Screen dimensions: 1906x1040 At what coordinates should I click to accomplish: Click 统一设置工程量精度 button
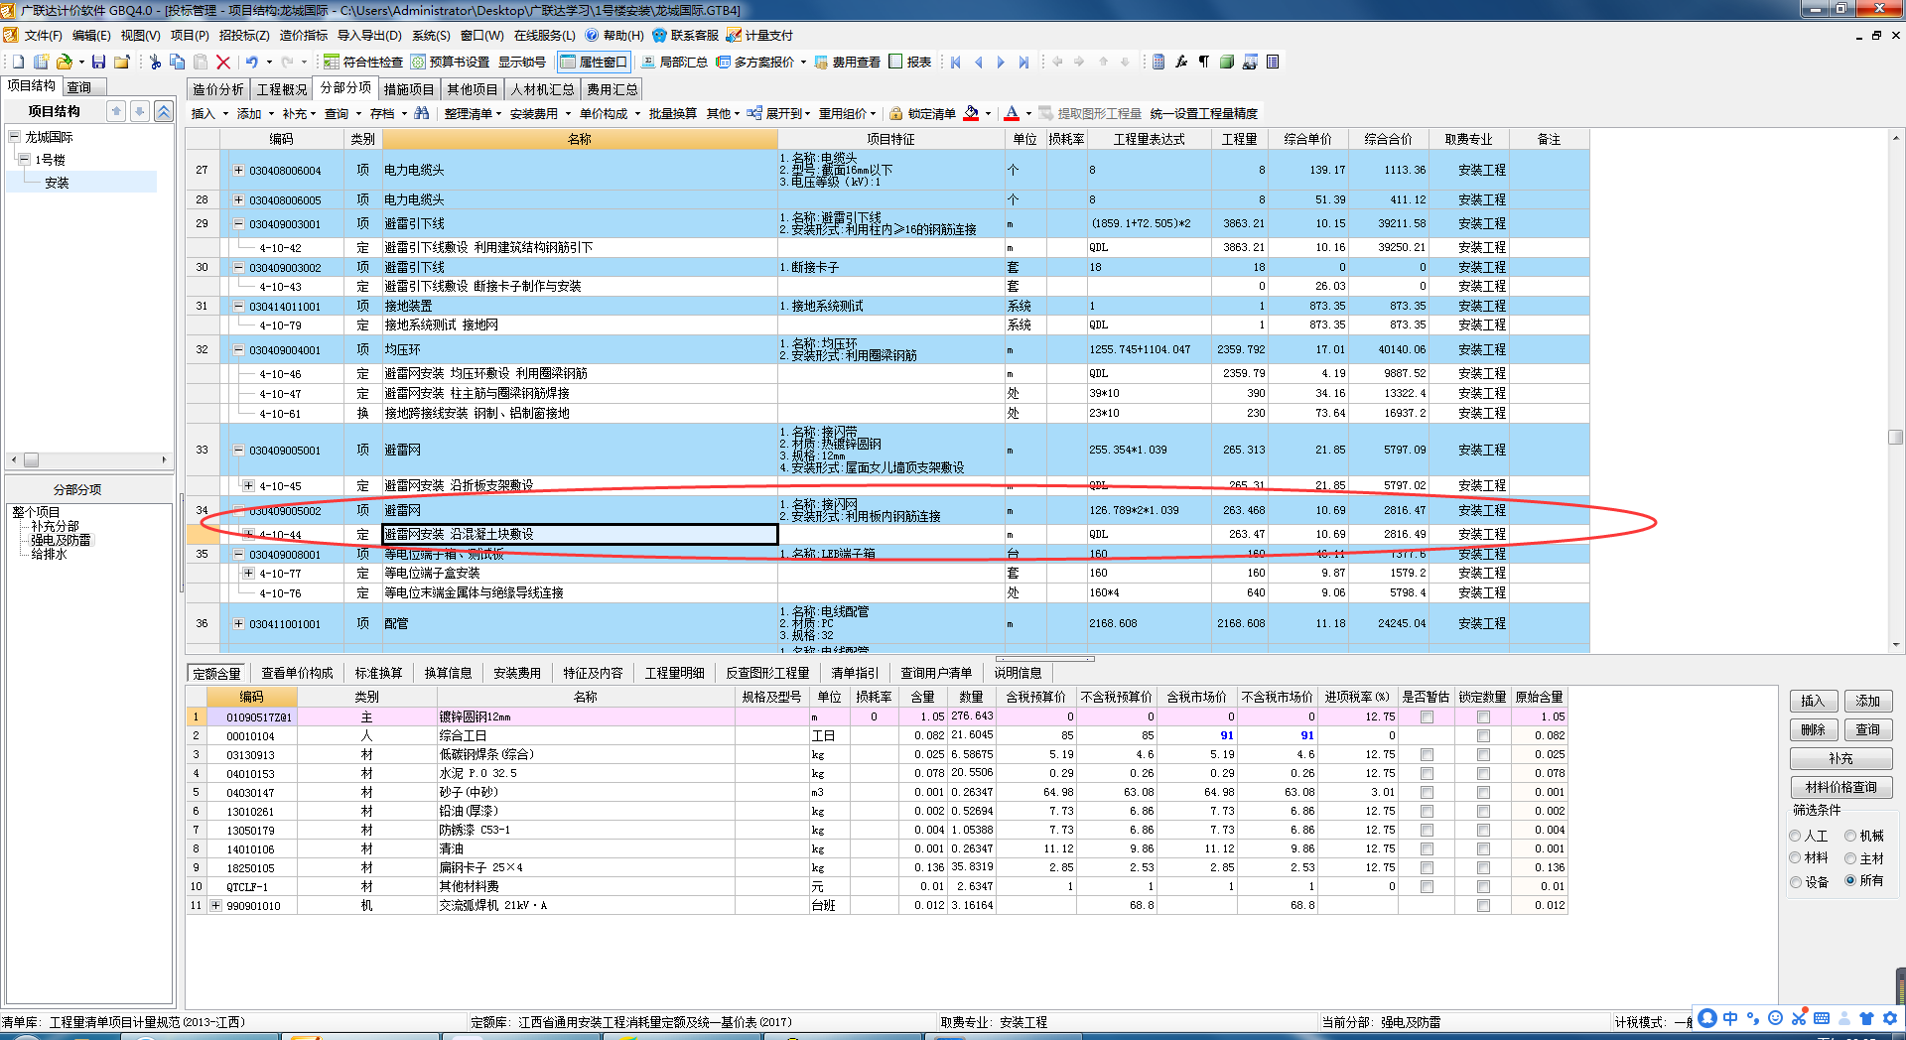1204,113
